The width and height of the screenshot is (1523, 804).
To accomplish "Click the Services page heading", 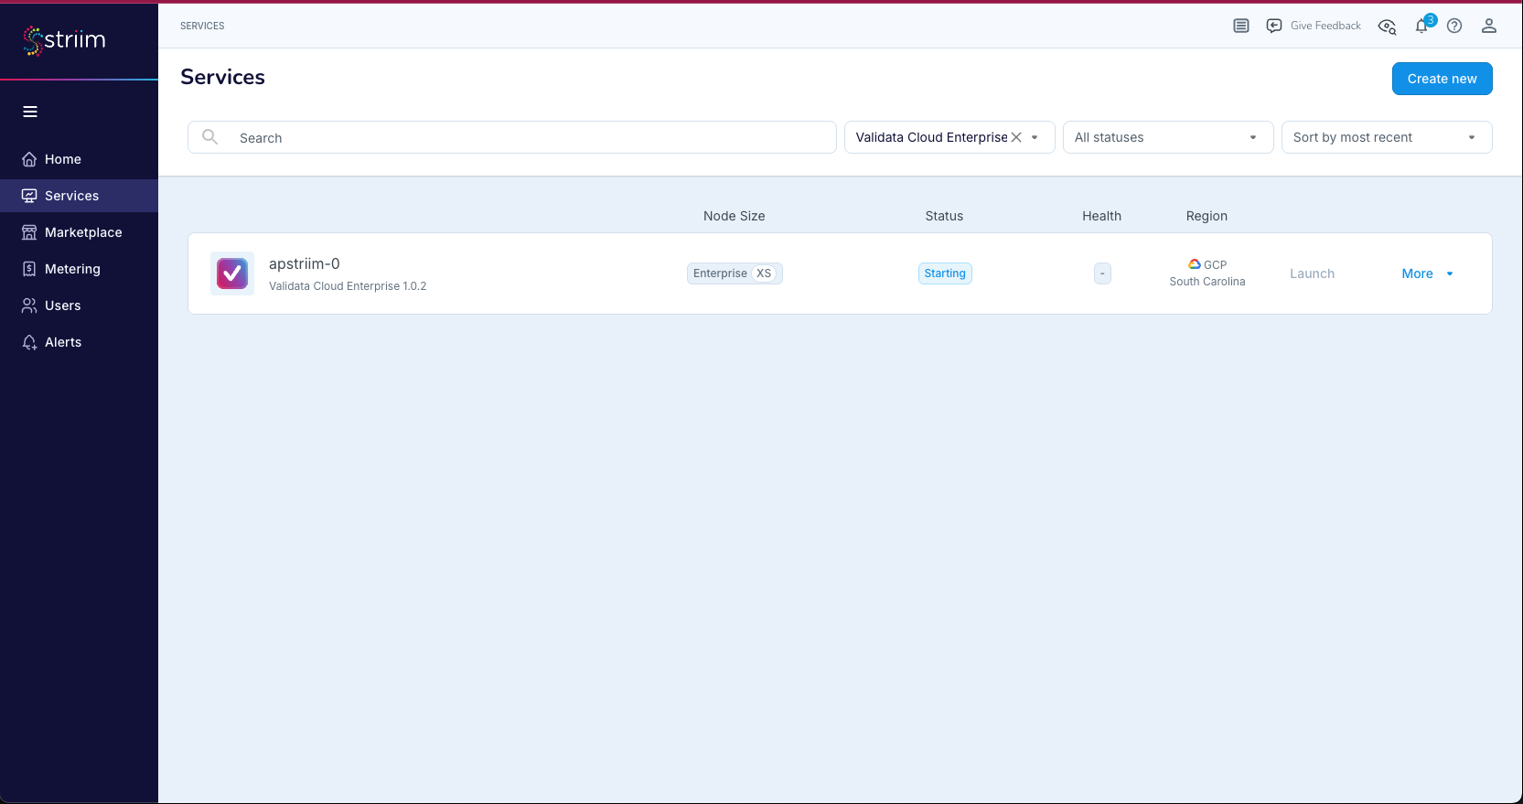I will pyautogui.click(x=222, y=77).
